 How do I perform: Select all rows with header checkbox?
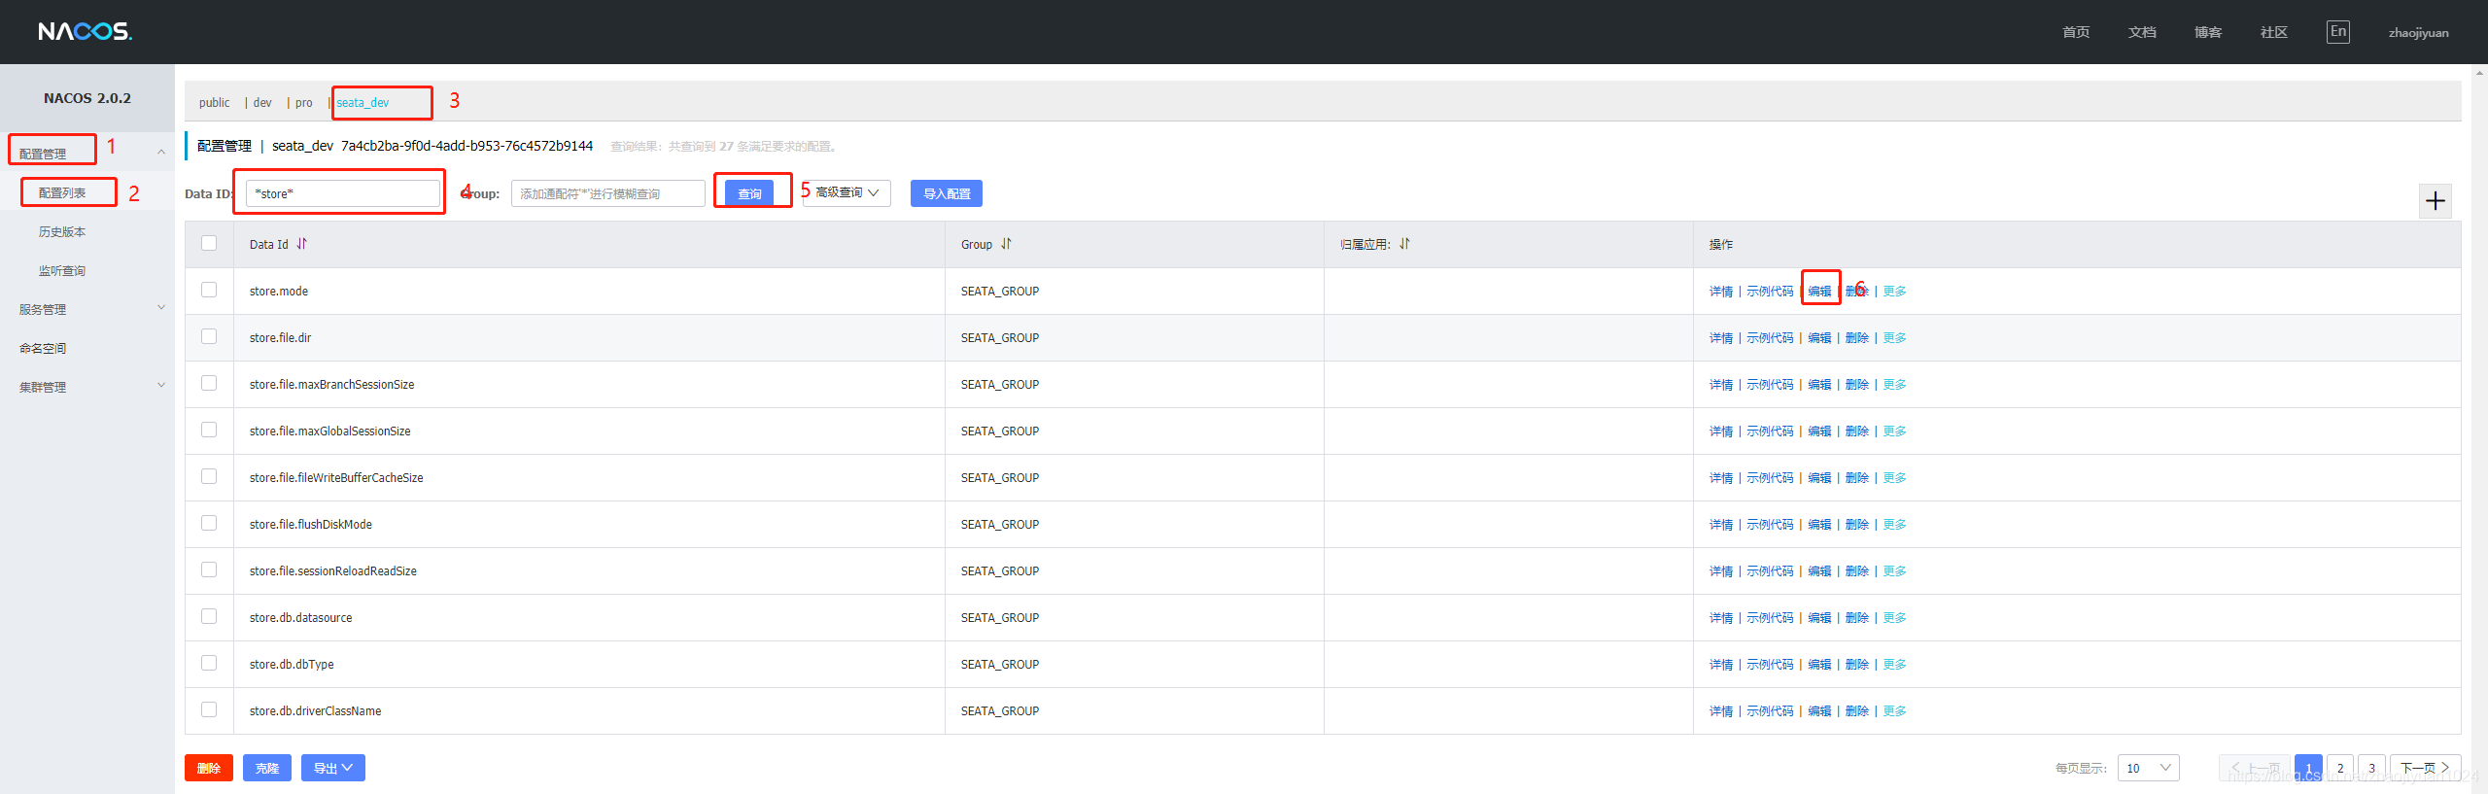(209, 243)
